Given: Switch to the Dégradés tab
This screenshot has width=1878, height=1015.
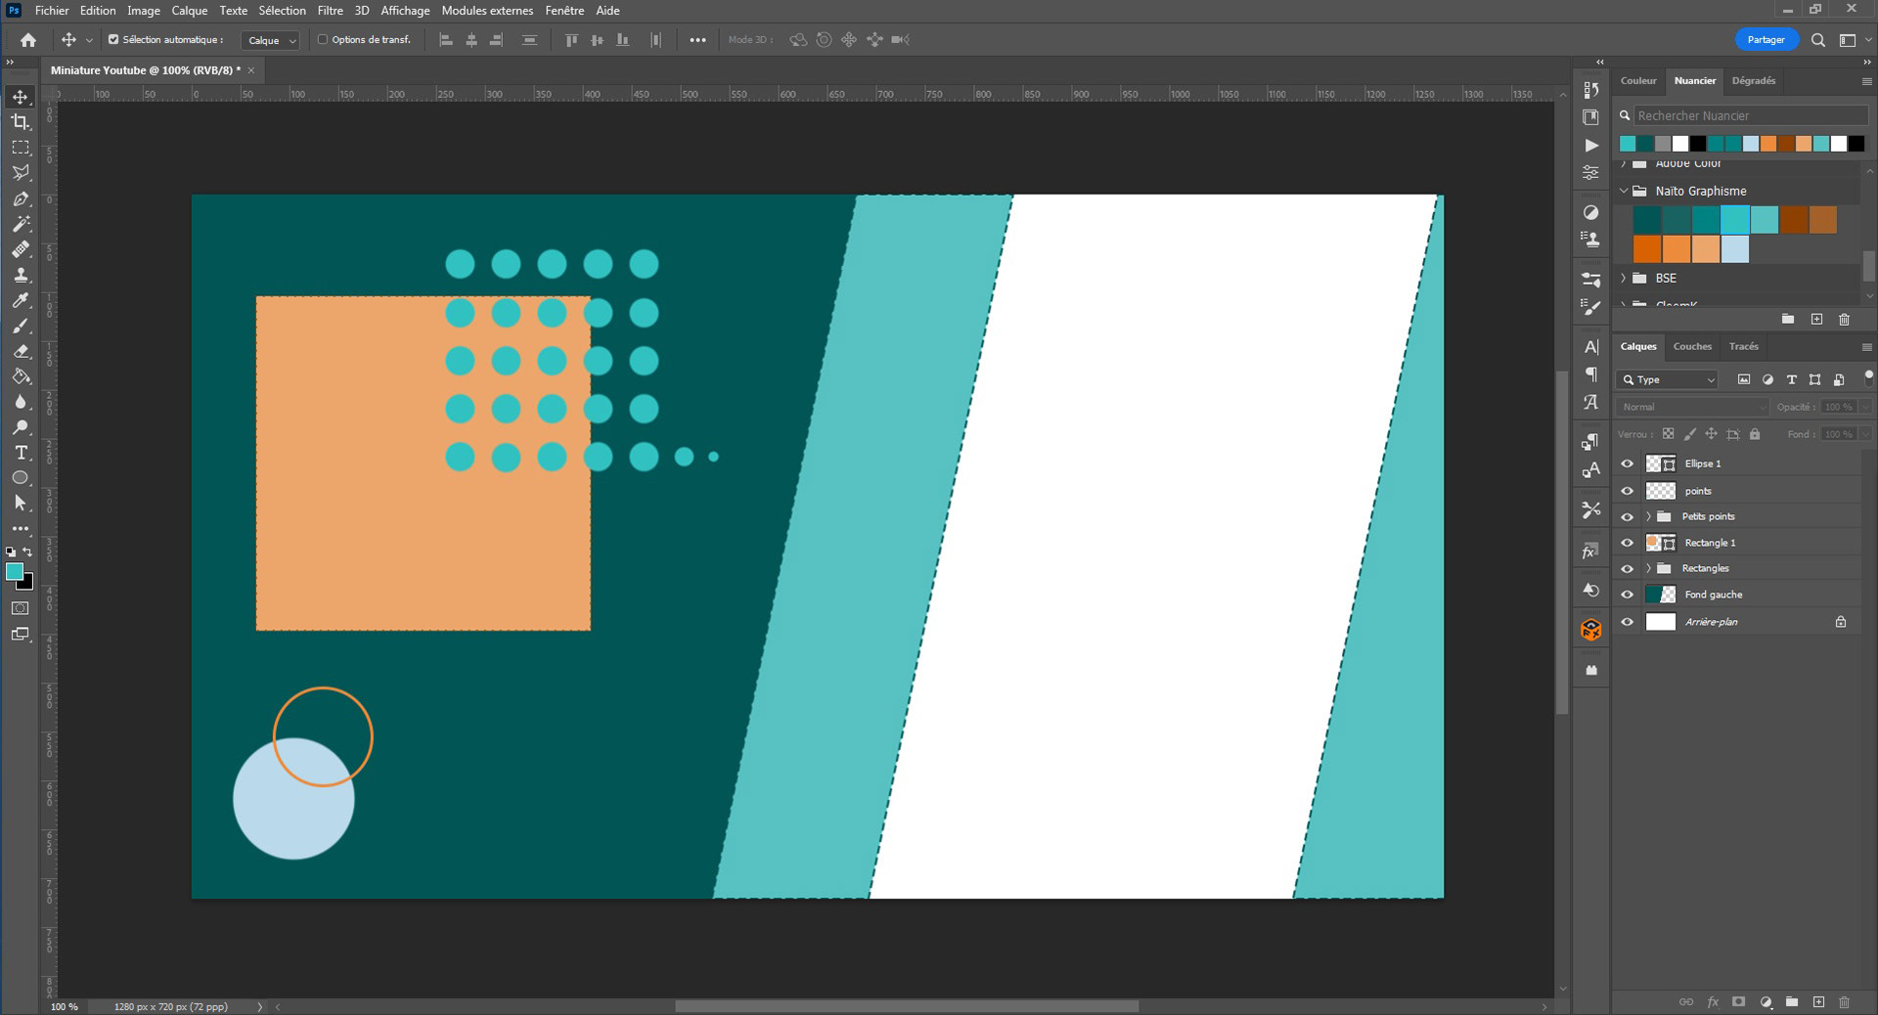Looking at the screenshot, I should 1753,80.
